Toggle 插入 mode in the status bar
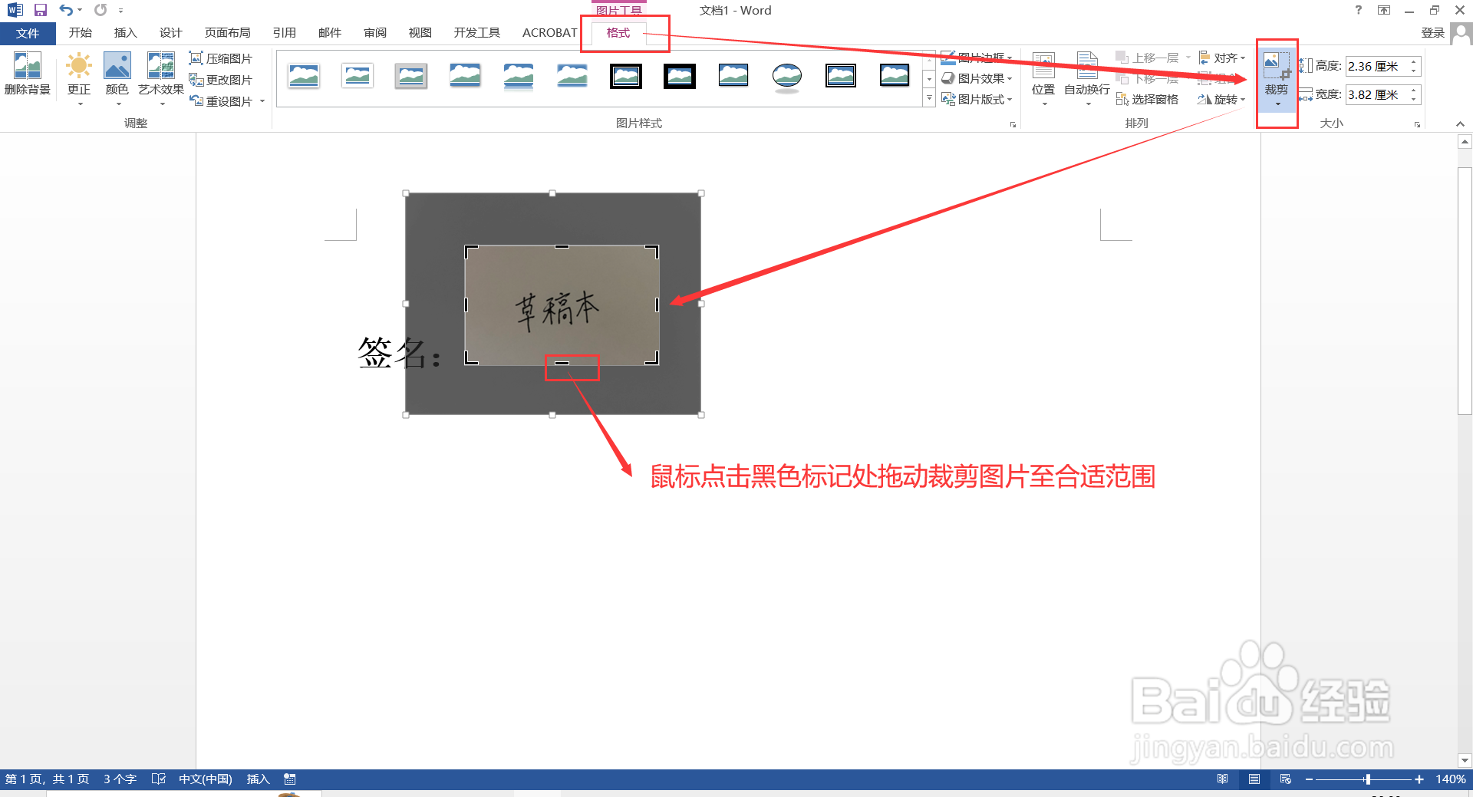Screen dimensions: 1473x797 (258, 779)
